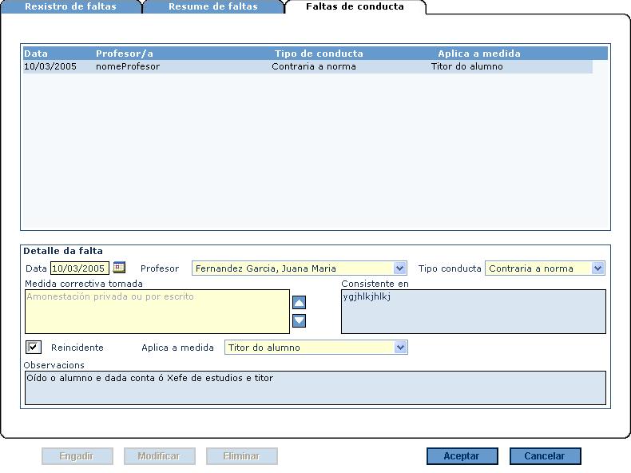631x473 pixels.
Task: Click the Observacions text area
Action: point(315,388)
